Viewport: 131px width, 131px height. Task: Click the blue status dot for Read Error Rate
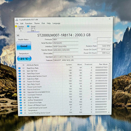click(x=20, y=68)
